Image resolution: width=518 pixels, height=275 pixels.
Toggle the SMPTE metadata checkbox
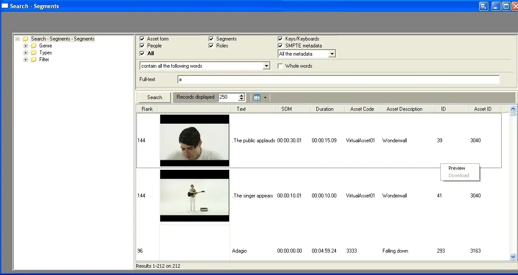pos(280,46)
